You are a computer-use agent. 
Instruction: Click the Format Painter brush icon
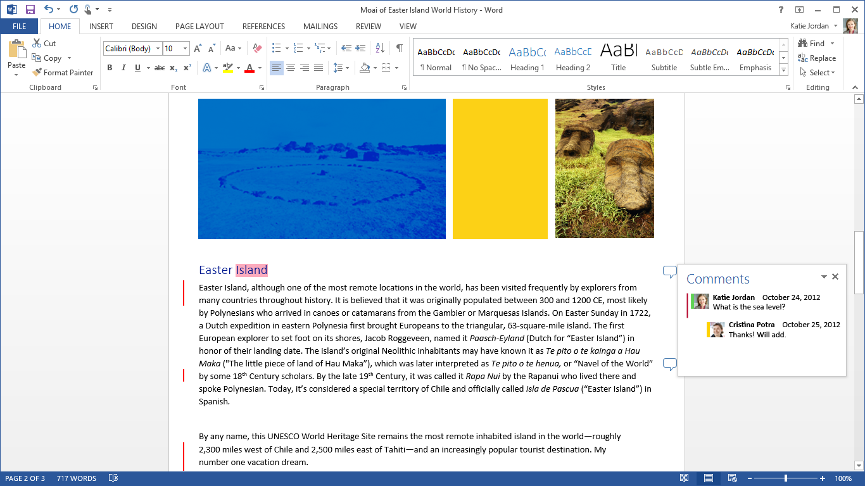coord(37,73)
